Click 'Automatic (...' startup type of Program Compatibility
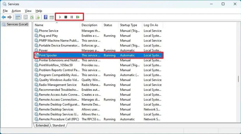 point(129,75)
